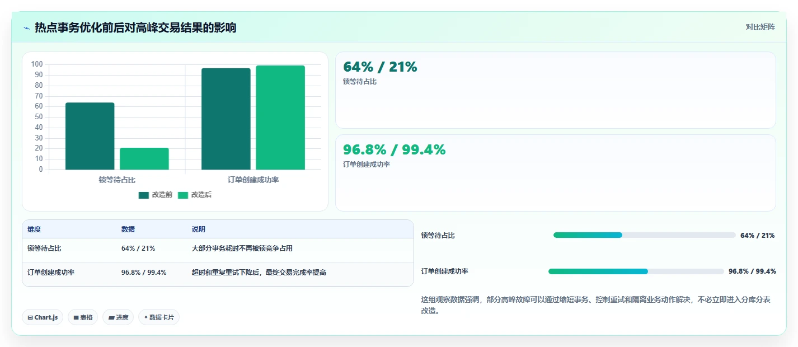Image resolution: width=798 pixels, height=347 pixels.
Task: Click the 锁等待占比 cell in the table
Action: 44,248
